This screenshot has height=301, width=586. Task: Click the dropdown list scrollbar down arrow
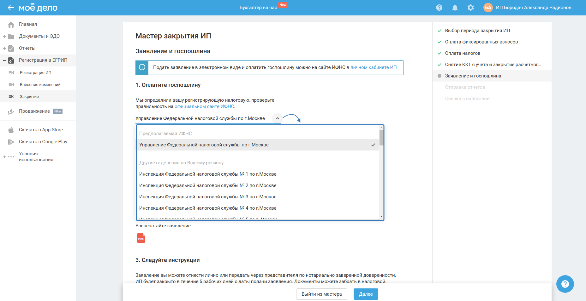tap(381, 216)
